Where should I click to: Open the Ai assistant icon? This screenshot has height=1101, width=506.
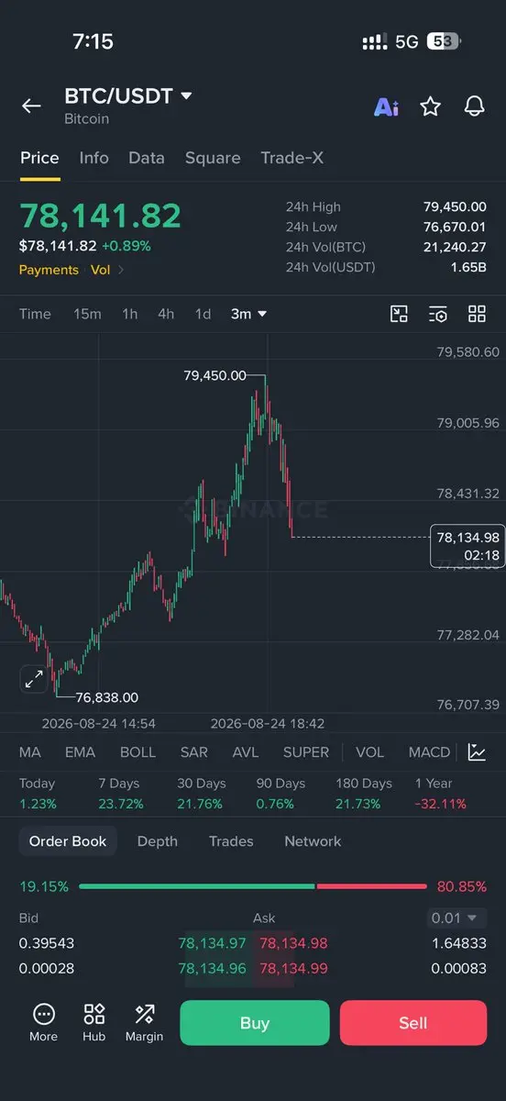point(386,106)
